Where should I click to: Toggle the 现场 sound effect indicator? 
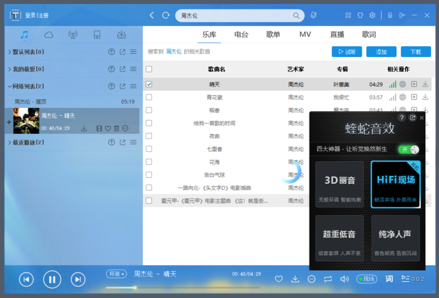367,279
